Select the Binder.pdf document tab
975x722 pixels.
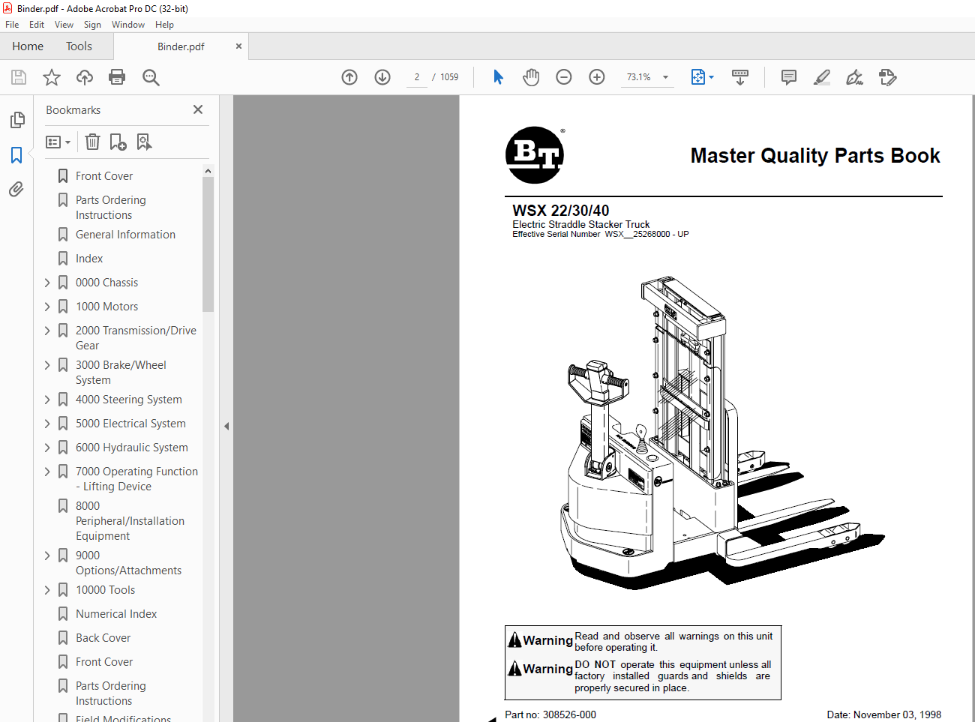coord(181,46)
